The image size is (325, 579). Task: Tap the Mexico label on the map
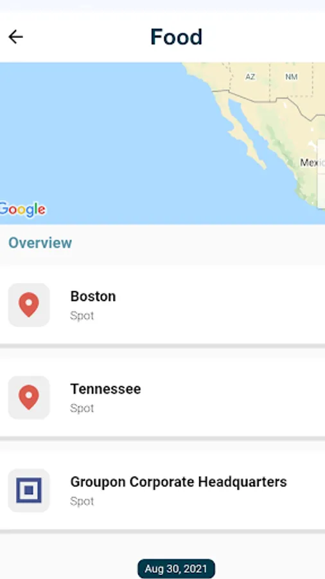[x=312, y=163]
